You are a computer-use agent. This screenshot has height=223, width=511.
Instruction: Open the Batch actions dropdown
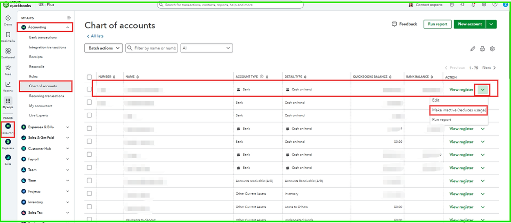point(104,48)
